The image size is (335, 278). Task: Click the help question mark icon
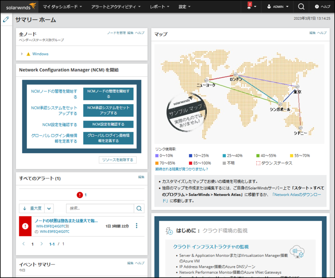tap(317, 7)
